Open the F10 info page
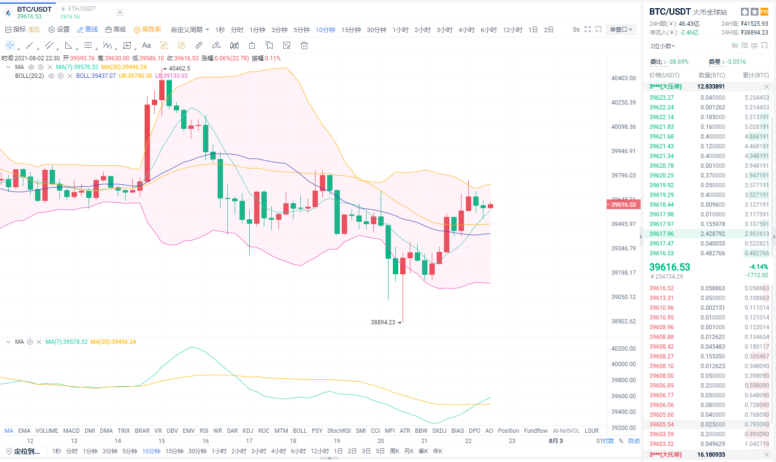776x462 pixels. coord(764,12)
